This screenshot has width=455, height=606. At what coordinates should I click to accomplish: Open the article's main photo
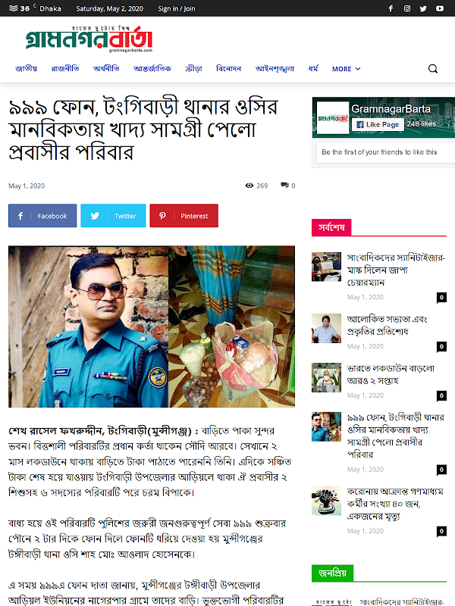(x=152, y=326)
